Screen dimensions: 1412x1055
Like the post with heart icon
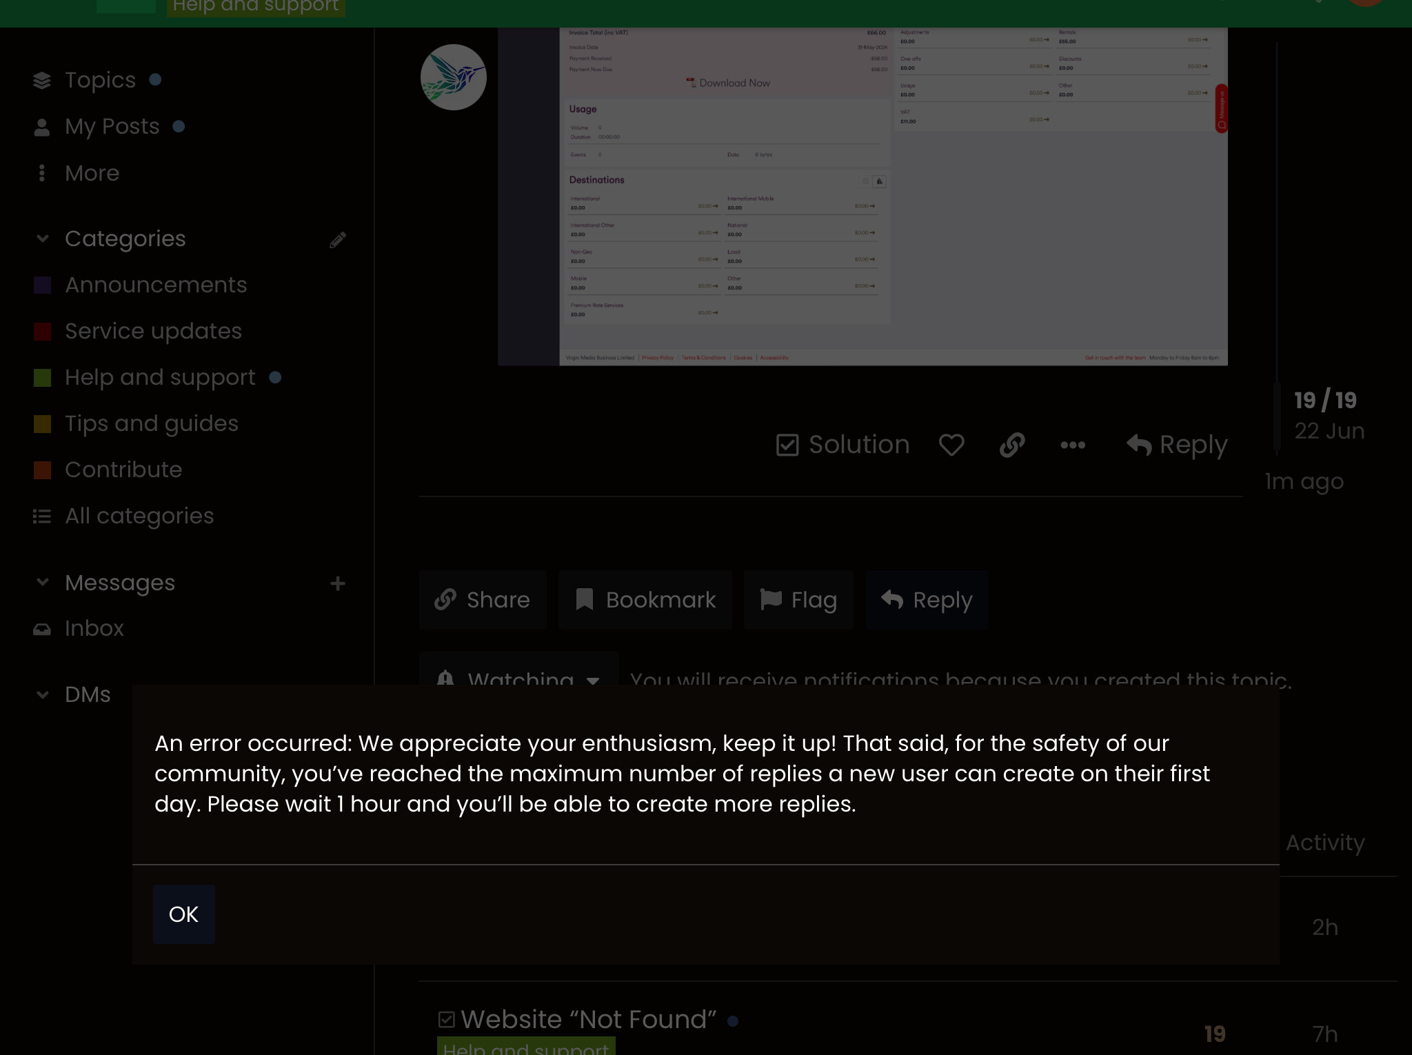951,445
